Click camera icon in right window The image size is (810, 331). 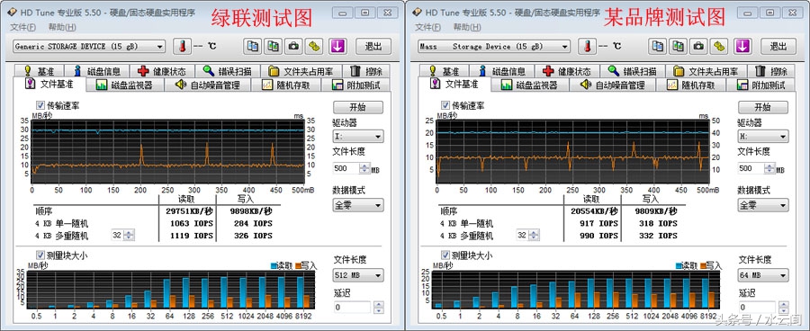(x=698, y=47)
